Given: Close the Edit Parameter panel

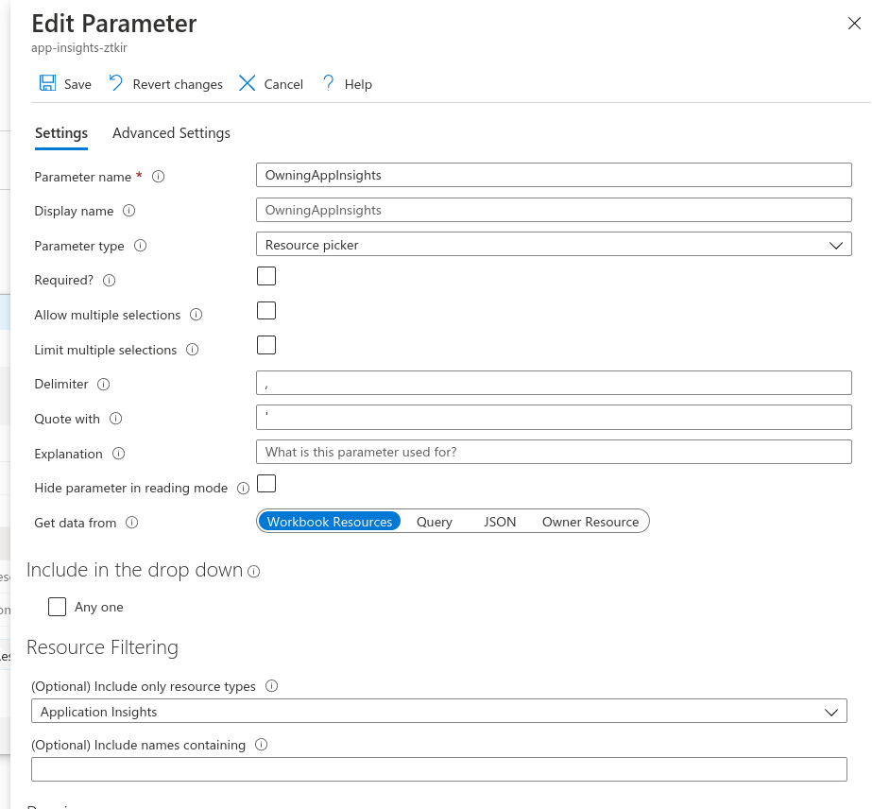Looking at the screenshot, I should [x=854, y=24].
